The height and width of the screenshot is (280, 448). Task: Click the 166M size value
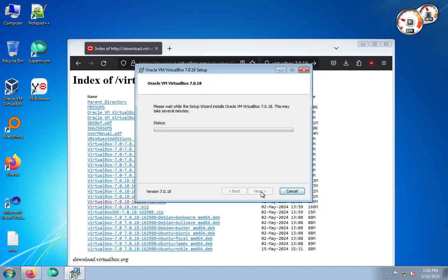[313, 207]
